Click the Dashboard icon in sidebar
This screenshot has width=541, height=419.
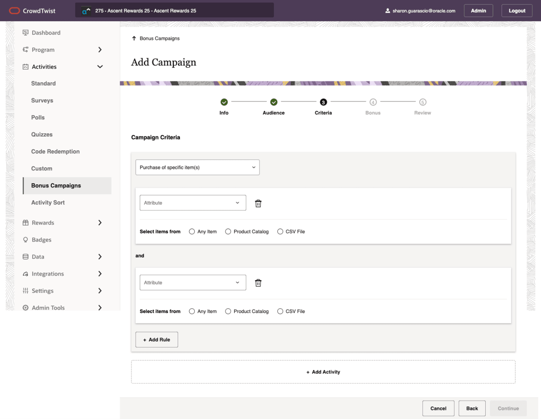[25, 33]
